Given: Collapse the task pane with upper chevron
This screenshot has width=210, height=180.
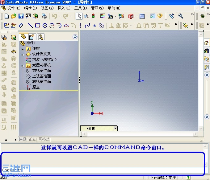Looking at the screenshot, I should pos(207,75).
